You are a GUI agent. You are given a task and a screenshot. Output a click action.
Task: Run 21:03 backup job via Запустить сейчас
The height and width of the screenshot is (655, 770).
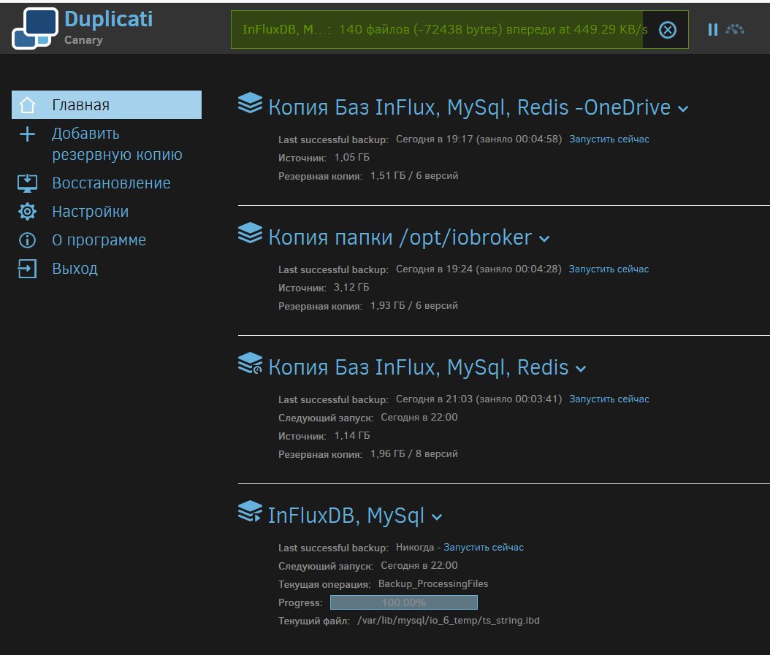609,399
